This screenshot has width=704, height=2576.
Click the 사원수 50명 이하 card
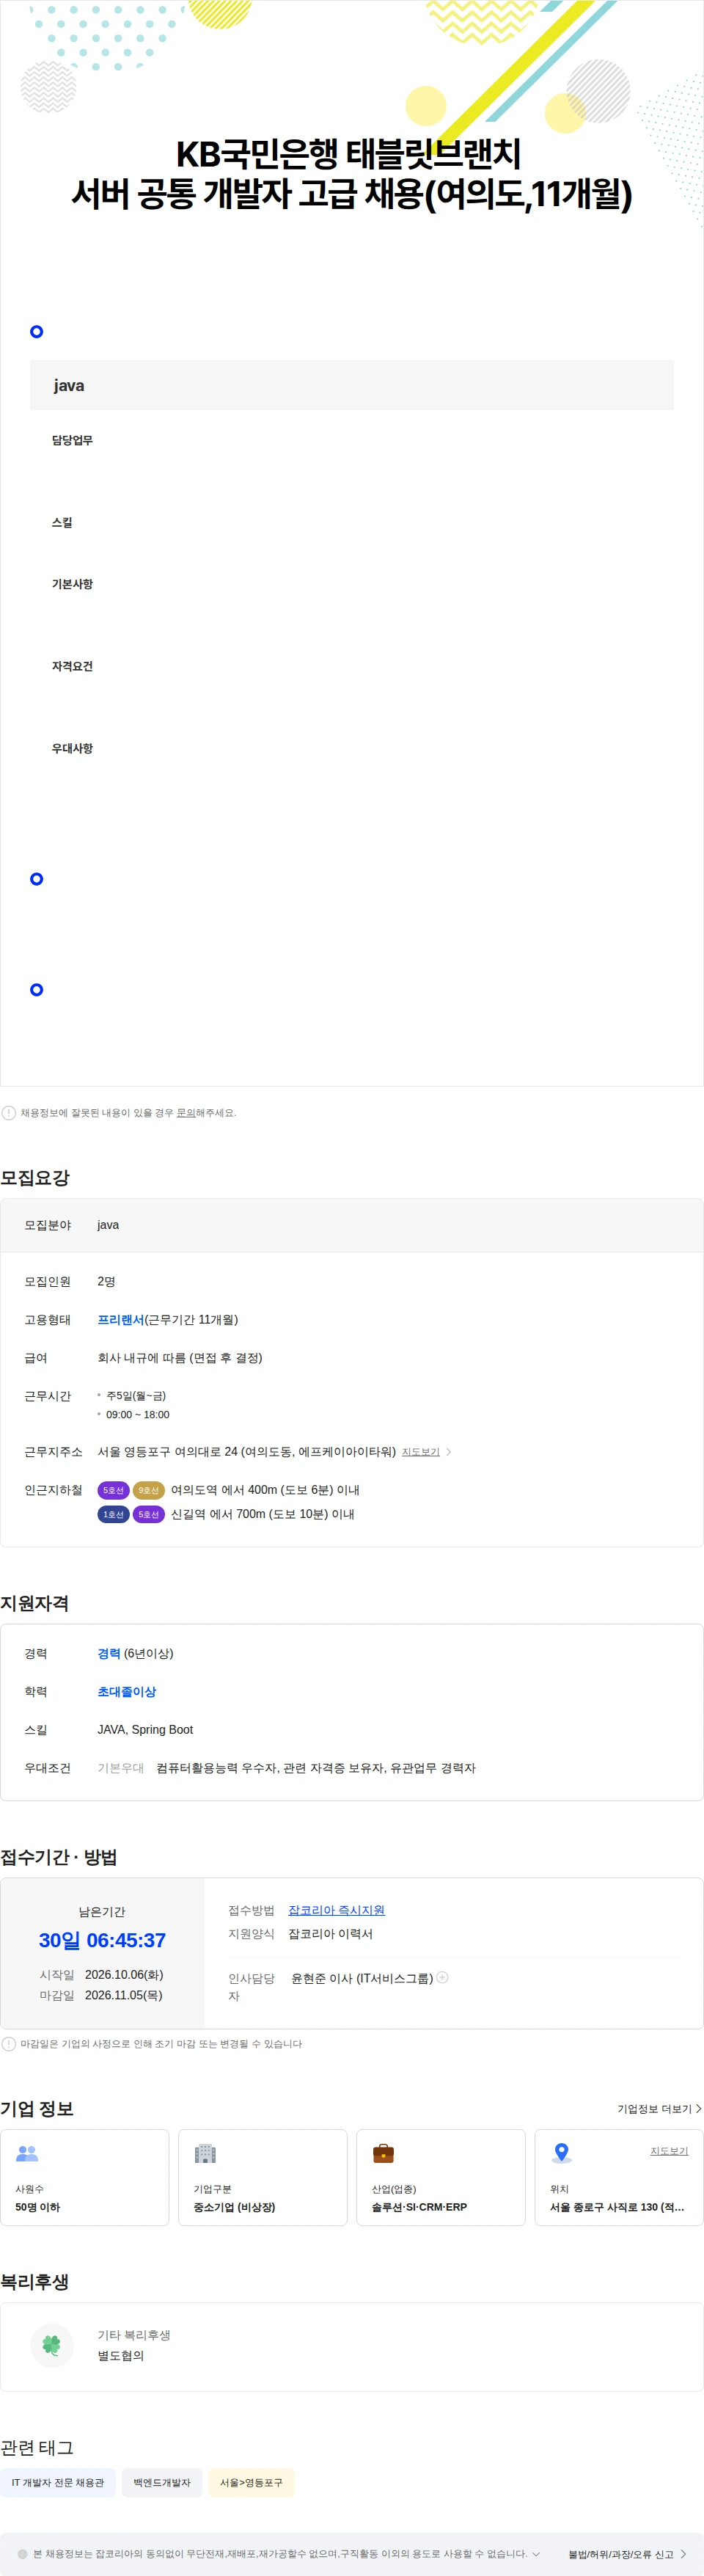(x=85, y=2177)
